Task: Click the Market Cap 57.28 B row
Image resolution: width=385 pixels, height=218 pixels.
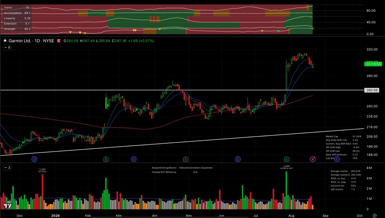Action: (x=343, y=137)
